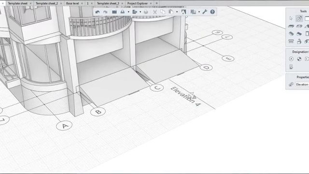Screen dimensions: 309x174
Task: Switch to the Template sheet_3 tab
Action: pyautogui.click(x=108, y=3)
